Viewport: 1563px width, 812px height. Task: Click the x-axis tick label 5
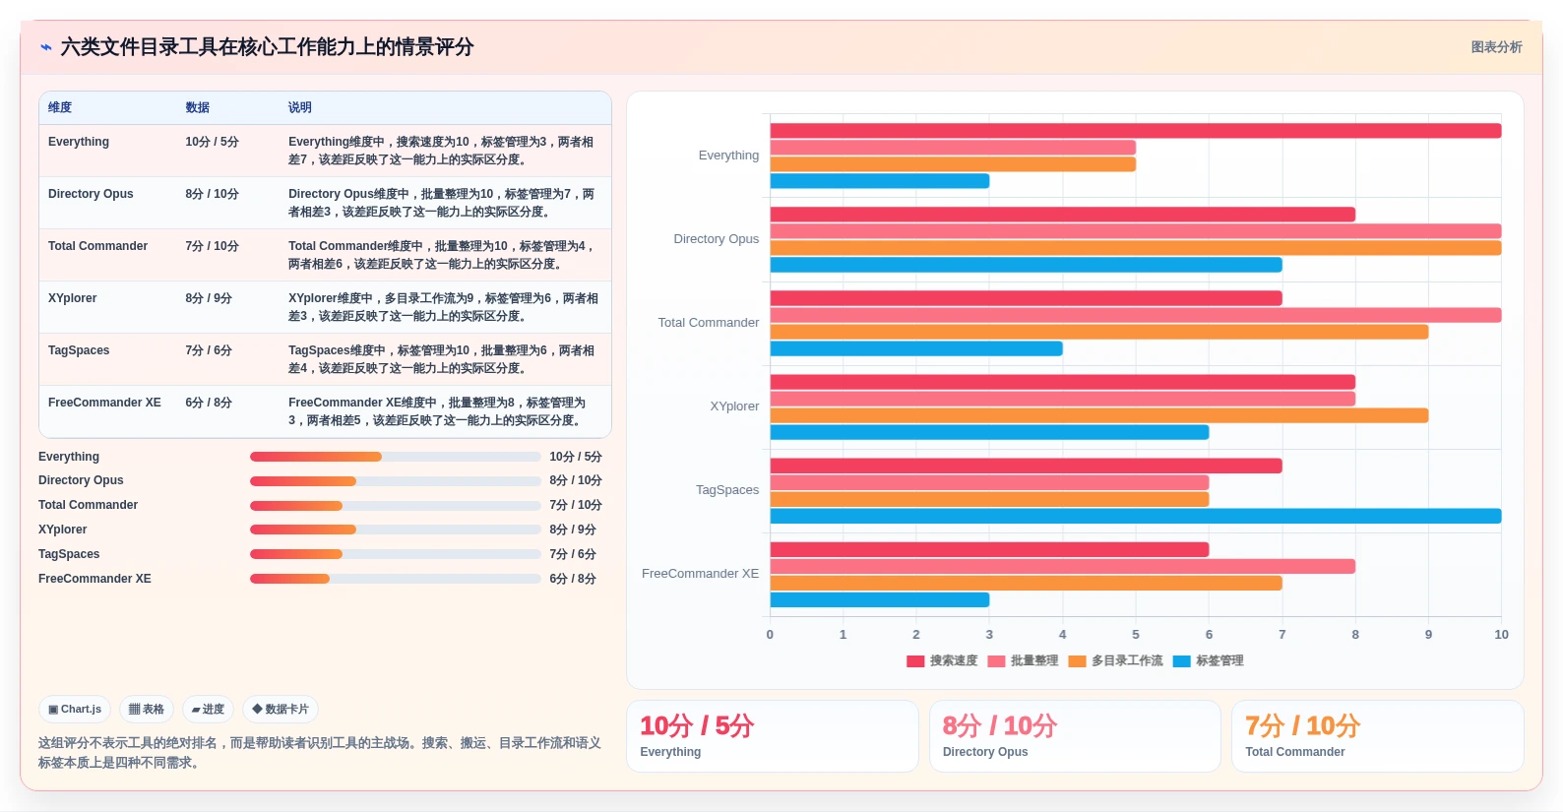click(x=1136, y=635)
